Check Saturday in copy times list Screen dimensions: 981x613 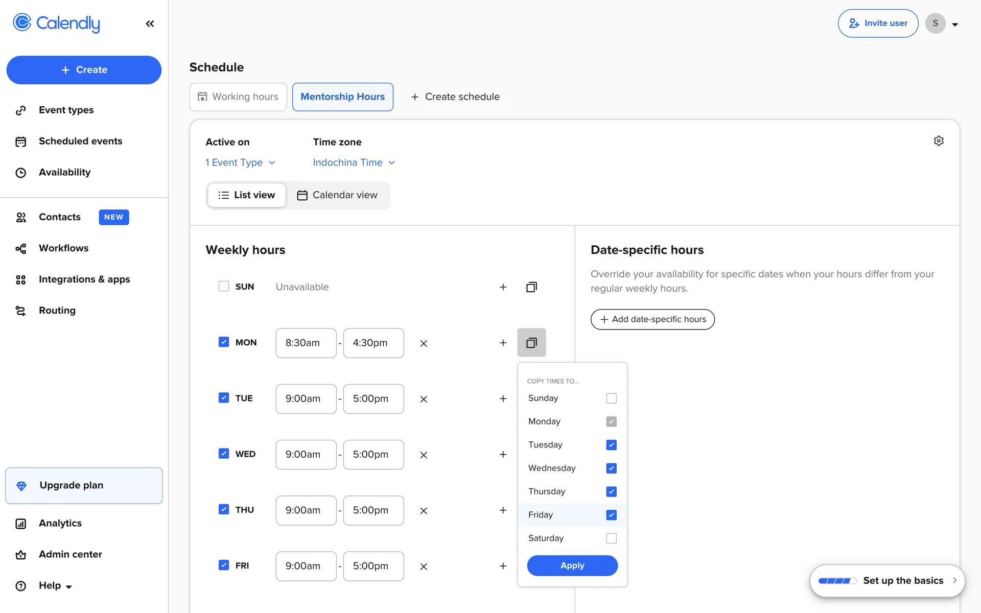coord(611,538)
